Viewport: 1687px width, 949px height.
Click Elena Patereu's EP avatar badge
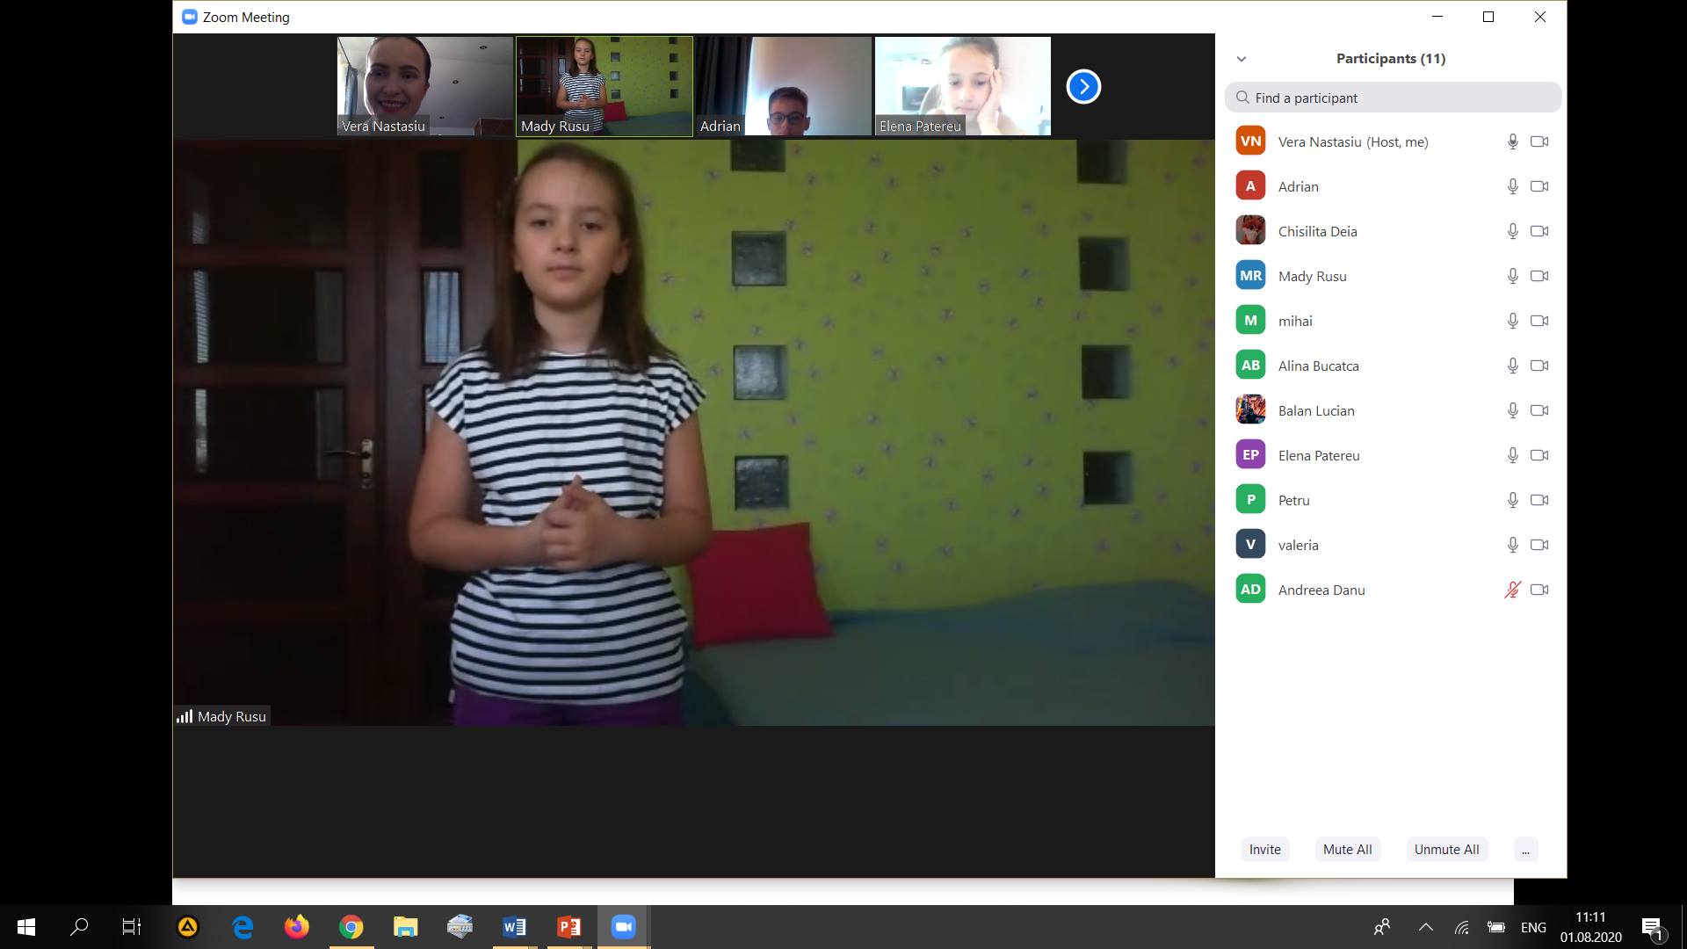pos(1250,455)
